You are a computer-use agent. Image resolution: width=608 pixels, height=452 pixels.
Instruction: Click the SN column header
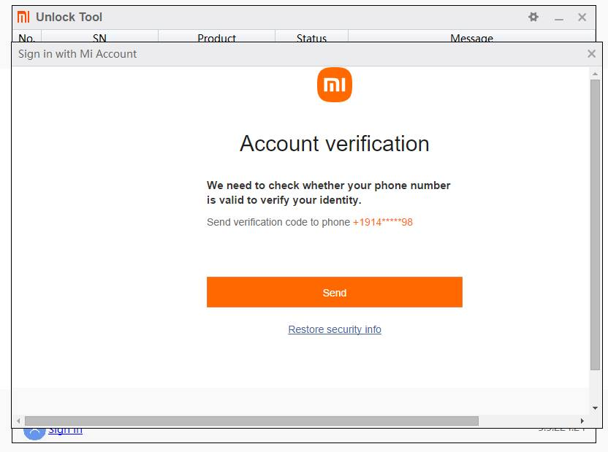click(99, 39)
